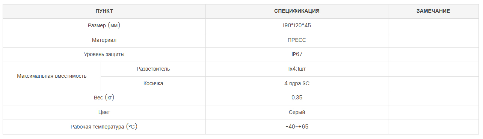Click the 4 ядра SC value

pos(297,84)
